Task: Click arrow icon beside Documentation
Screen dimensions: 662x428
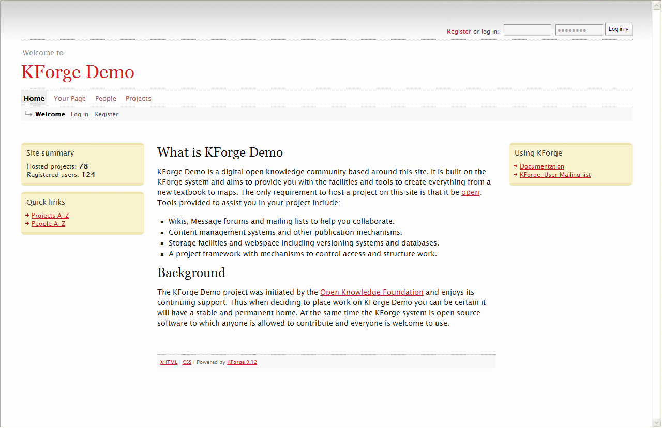Action: coord(516,166)
